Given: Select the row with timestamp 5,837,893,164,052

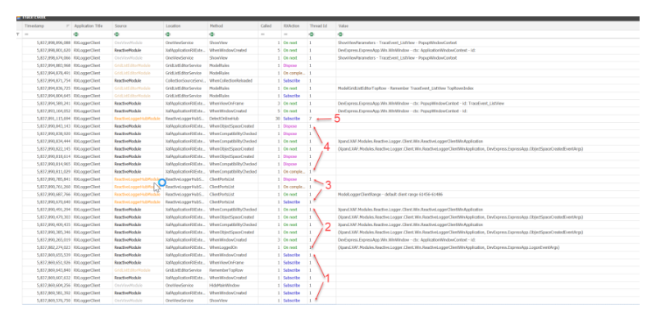Looking at the screenshot, I should (330, 111).
